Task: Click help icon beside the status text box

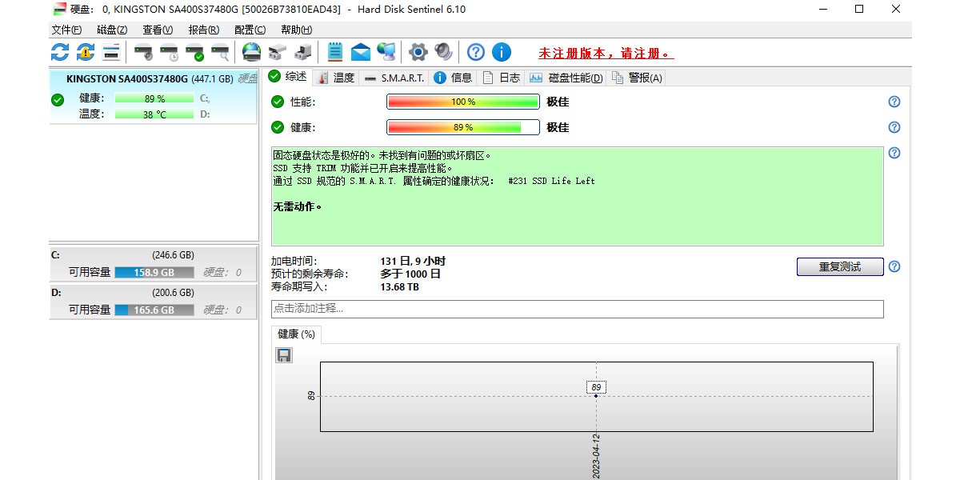Action: click(x=894, y=153)
